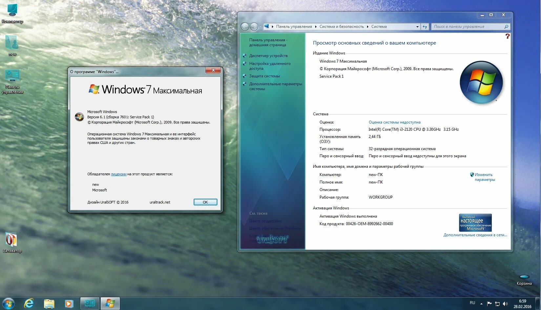
Task: Go forward in the Система window
Action: click(x=254, y=27)
